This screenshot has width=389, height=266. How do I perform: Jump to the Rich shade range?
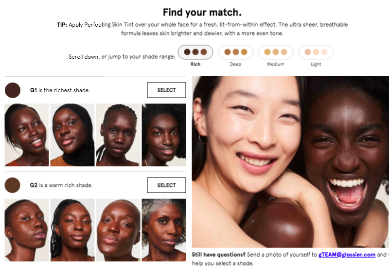pos(195,52)
